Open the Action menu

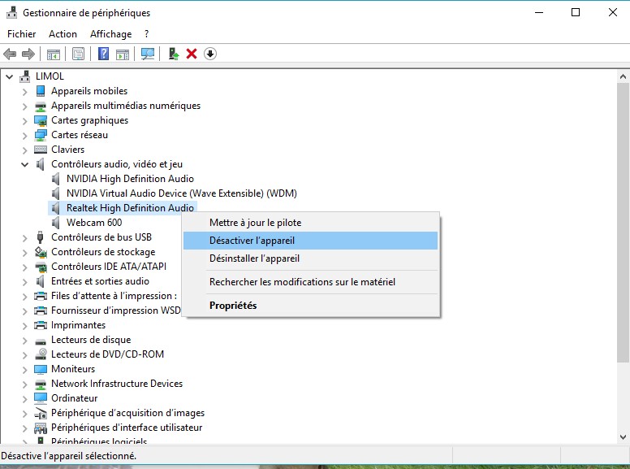pos(63,34)
